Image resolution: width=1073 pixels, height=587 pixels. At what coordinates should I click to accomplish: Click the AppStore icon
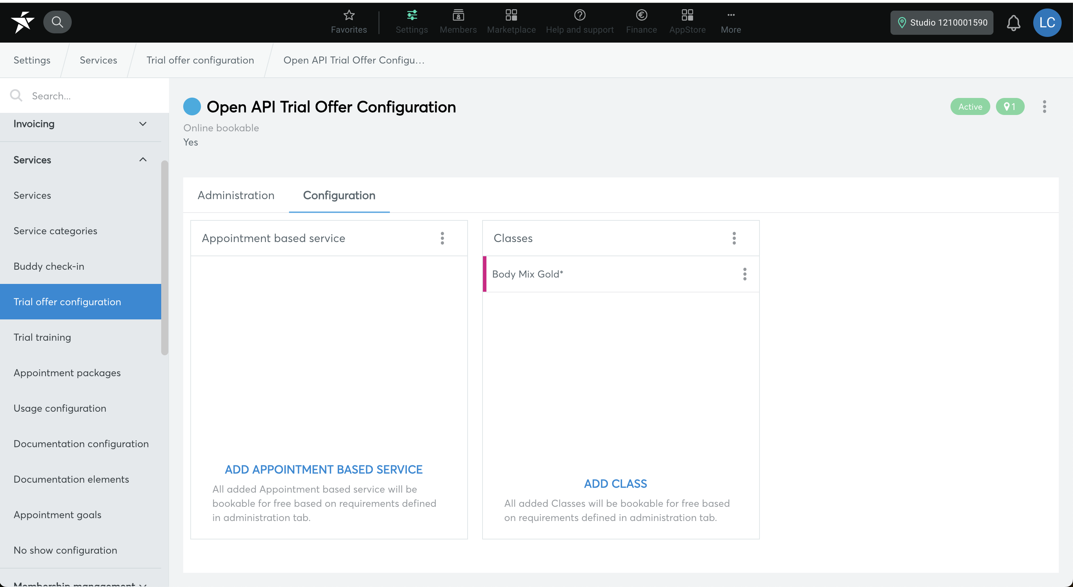click(x=687, y=15)
